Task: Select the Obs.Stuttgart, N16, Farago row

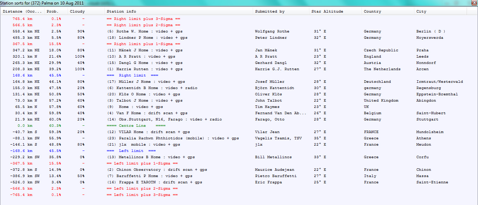Action: click(234, 119)
